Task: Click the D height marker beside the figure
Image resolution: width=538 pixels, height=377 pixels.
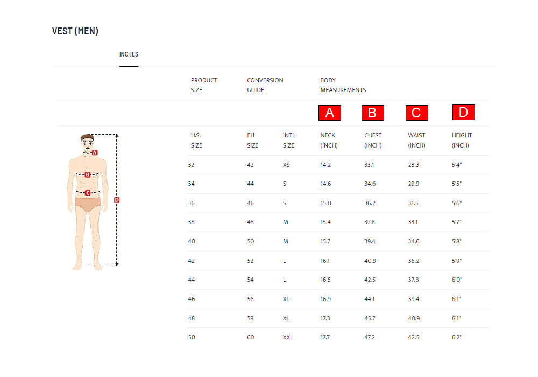Action: pos(117,200)
